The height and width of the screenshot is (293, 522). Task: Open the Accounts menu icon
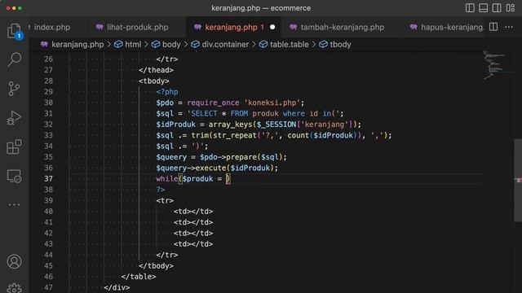pyautogui.click(x=14, y=262)
